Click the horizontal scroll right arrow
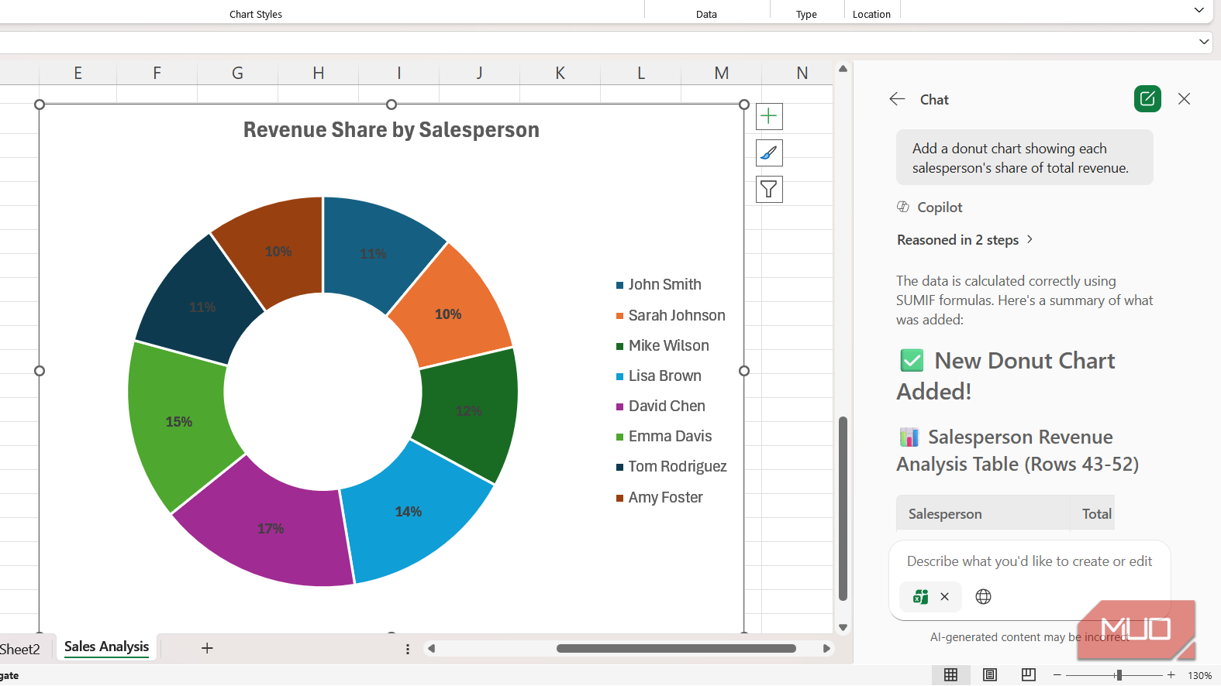 [826, 649]
